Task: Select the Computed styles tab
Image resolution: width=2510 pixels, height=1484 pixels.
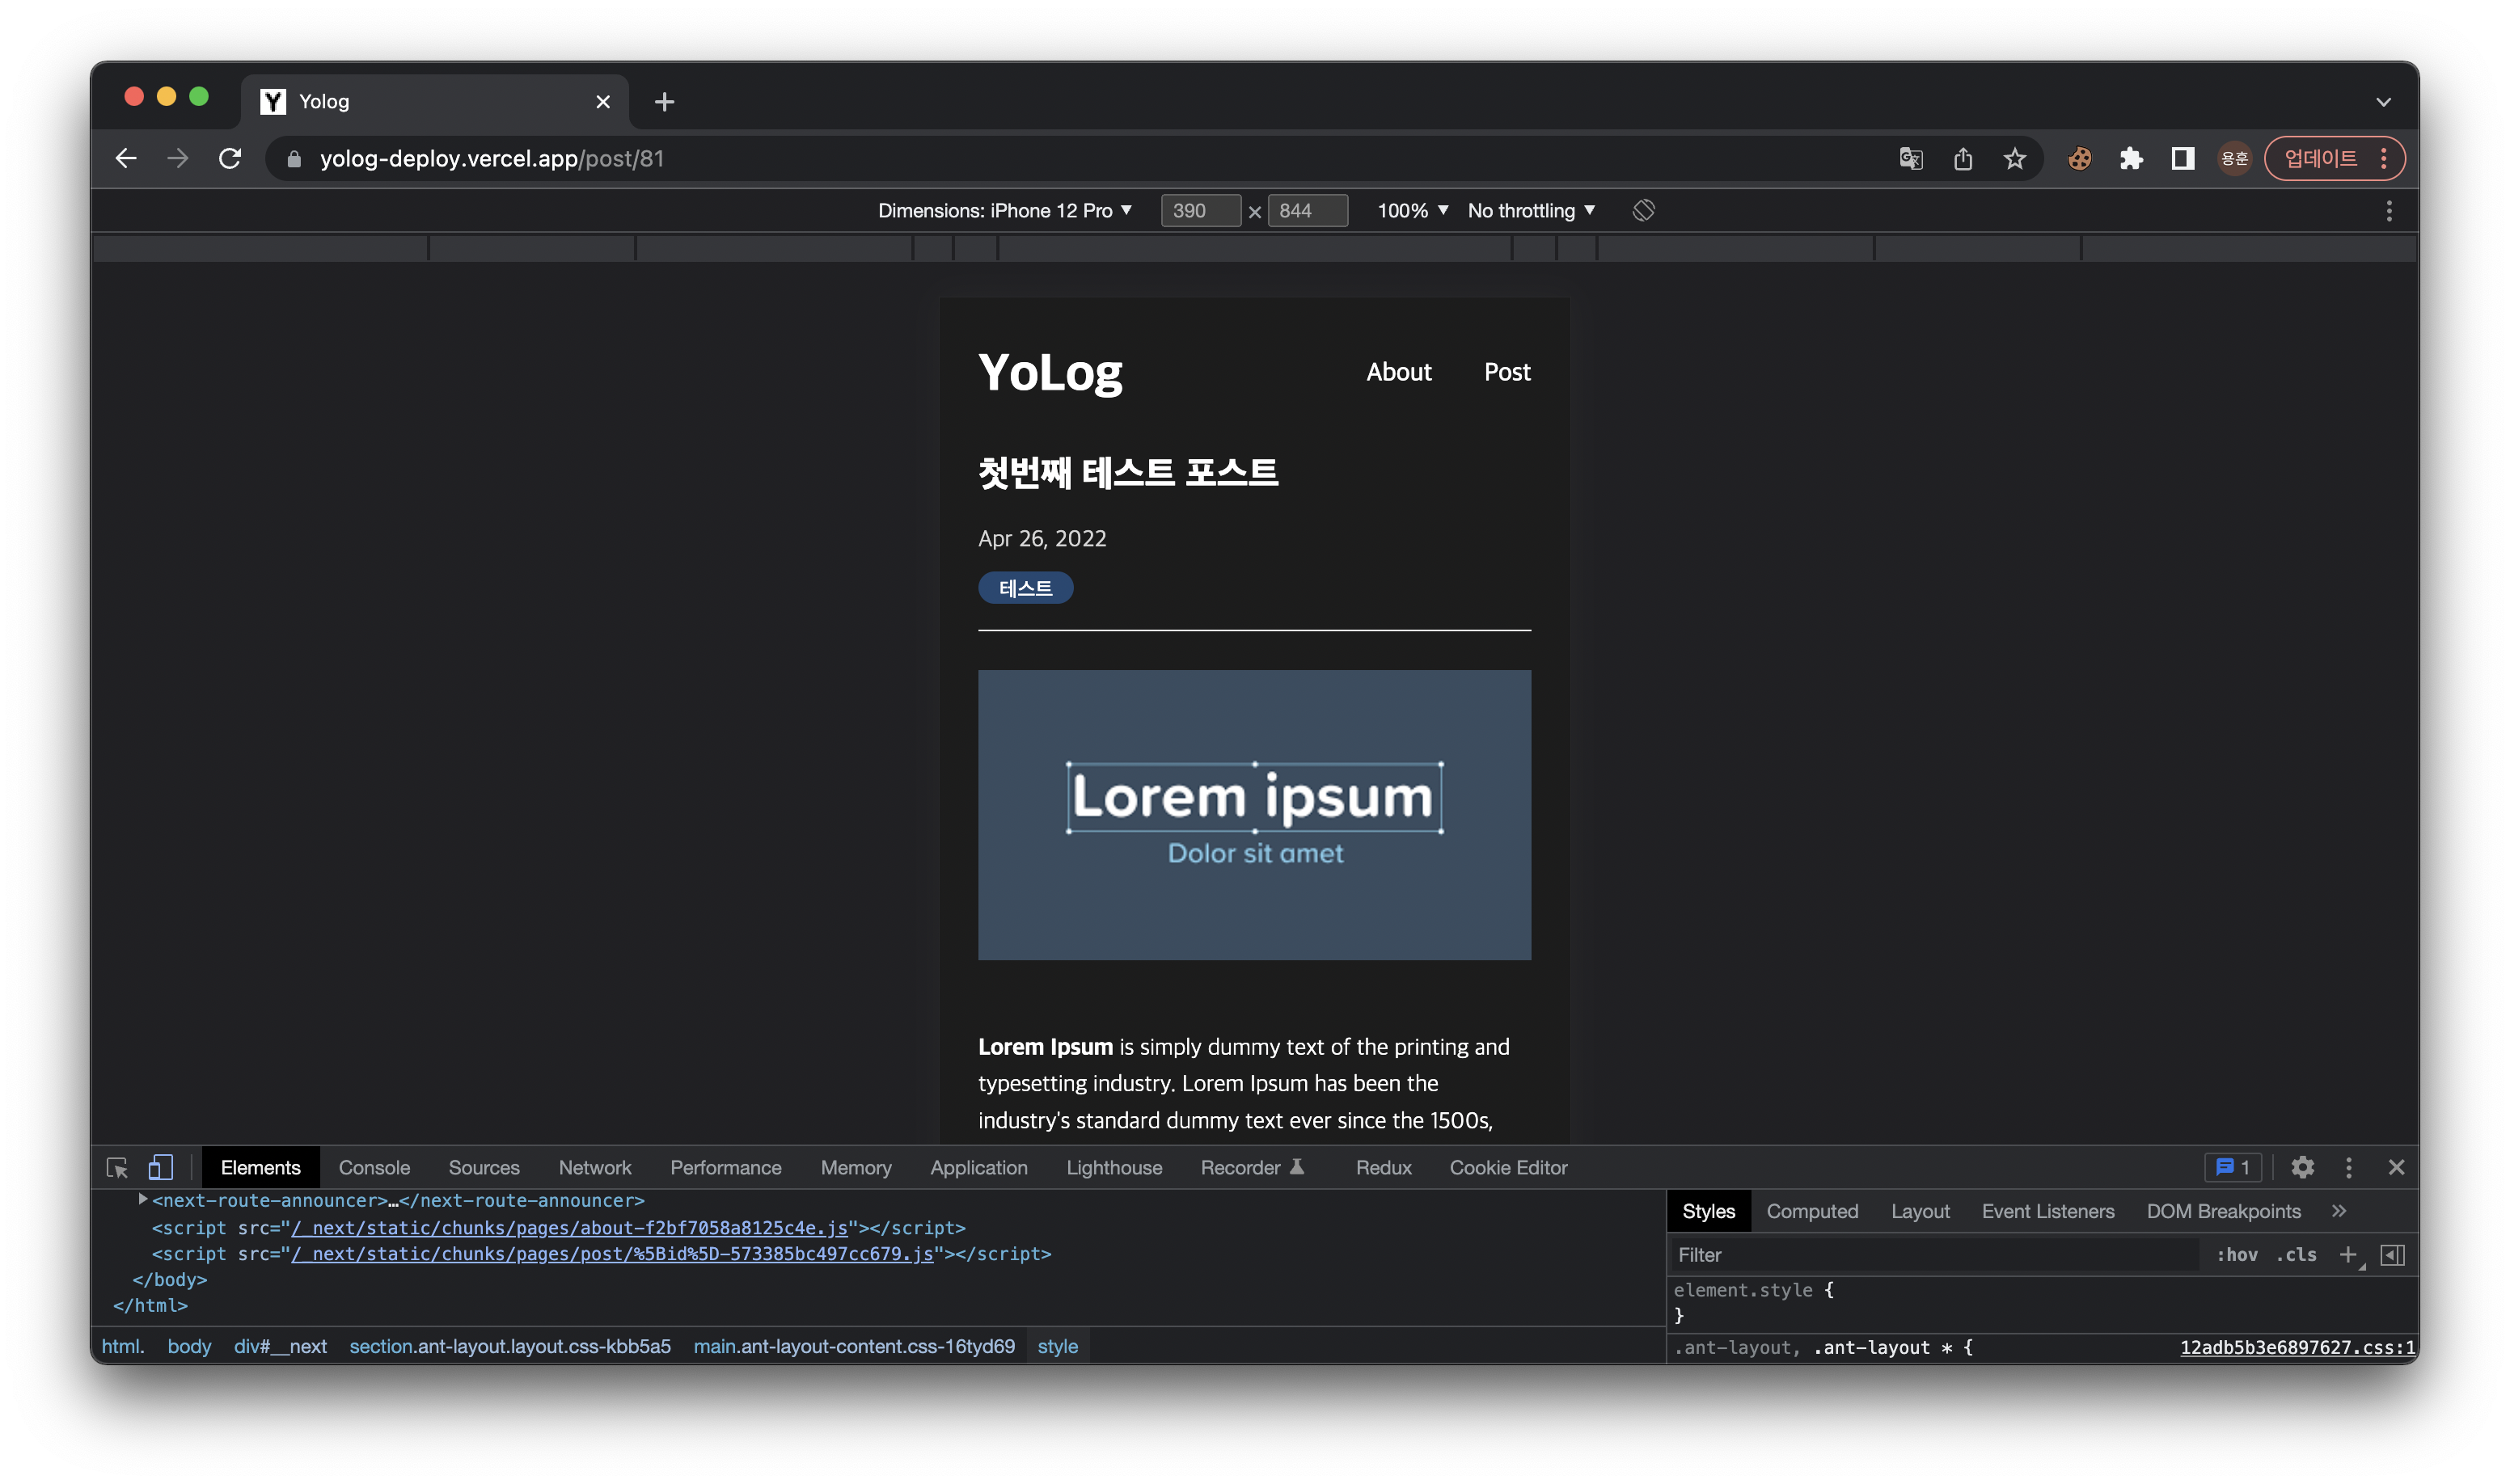Action: point(1811,1210)
